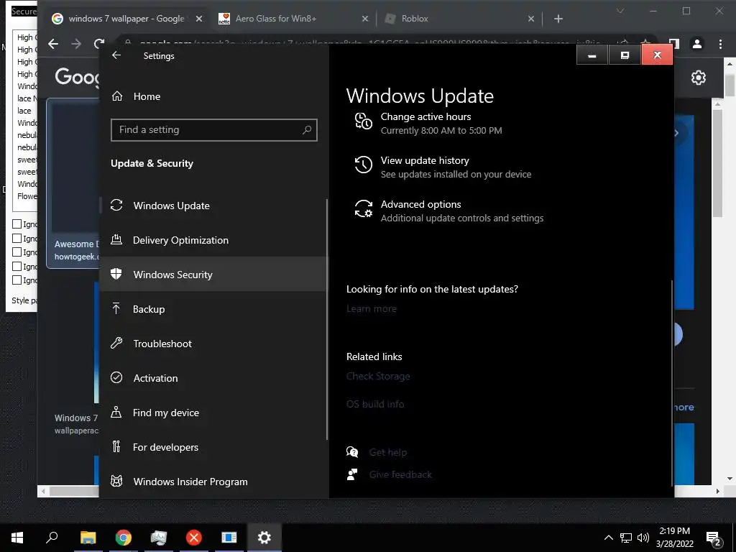Click the For developers tools icon
The width and height of the screenshot is (736, 552).
[116, 446]
